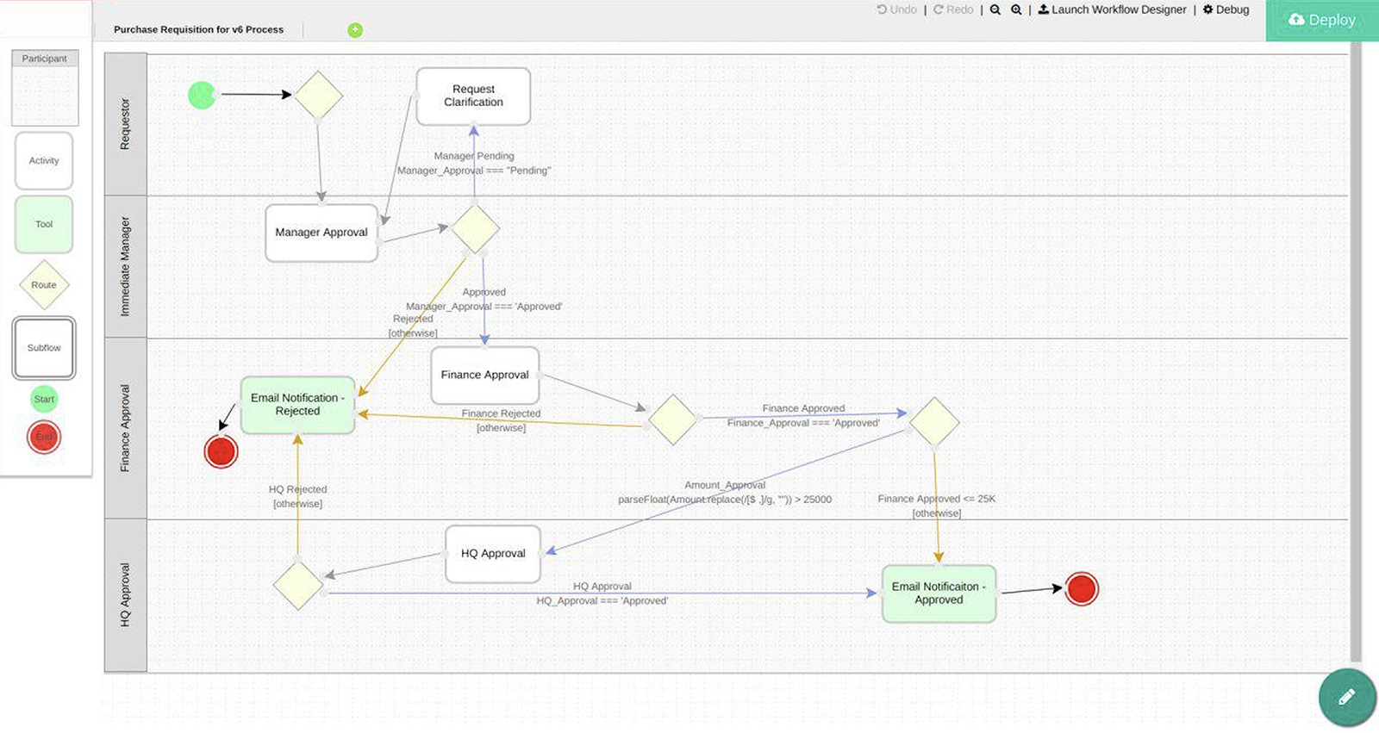Click the Undo toolbar item
Image resolution: width=1379 pixels, height=733 pixels.
click(896, 9)
